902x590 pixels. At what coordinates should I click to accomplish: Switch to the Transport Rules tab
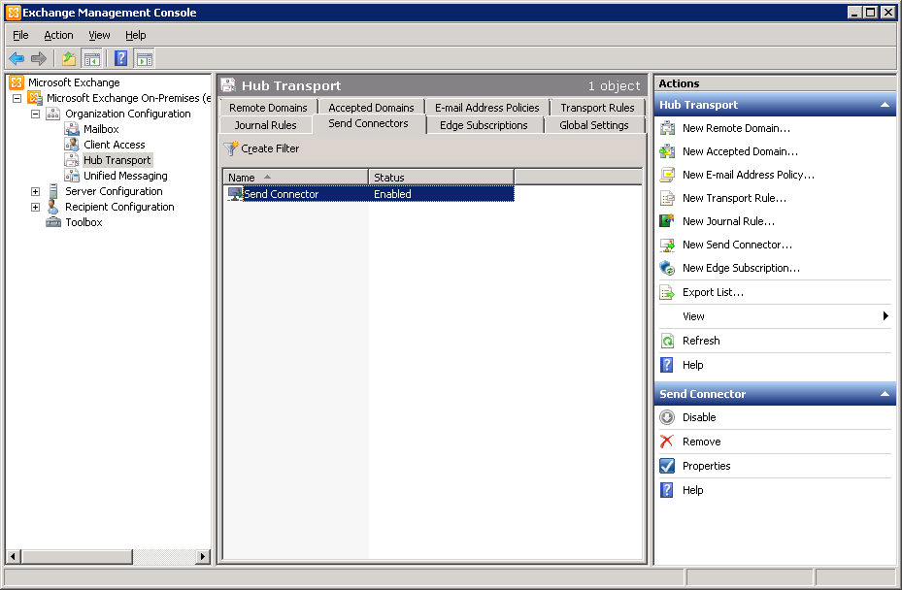coord(597,108)
